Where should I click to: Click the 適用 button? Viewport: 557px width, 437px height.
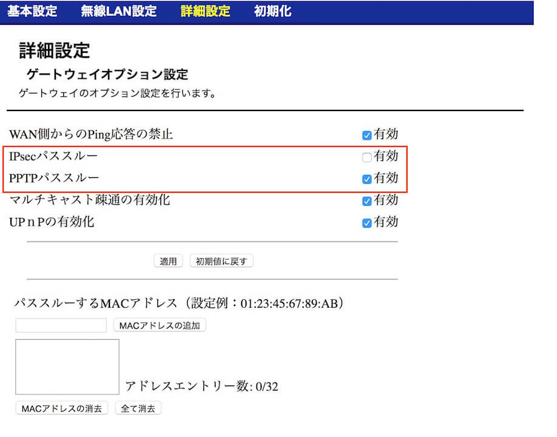[x=168, y=261]
